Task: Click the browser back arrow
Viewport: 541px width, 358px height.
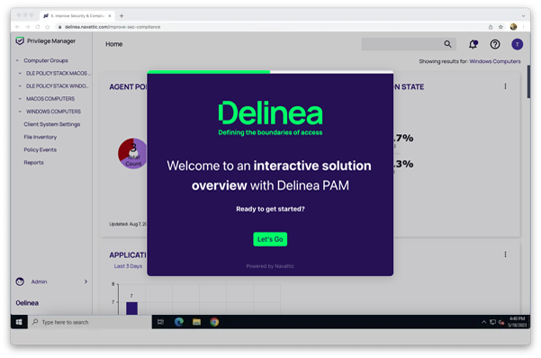Action: pos(18,27)
